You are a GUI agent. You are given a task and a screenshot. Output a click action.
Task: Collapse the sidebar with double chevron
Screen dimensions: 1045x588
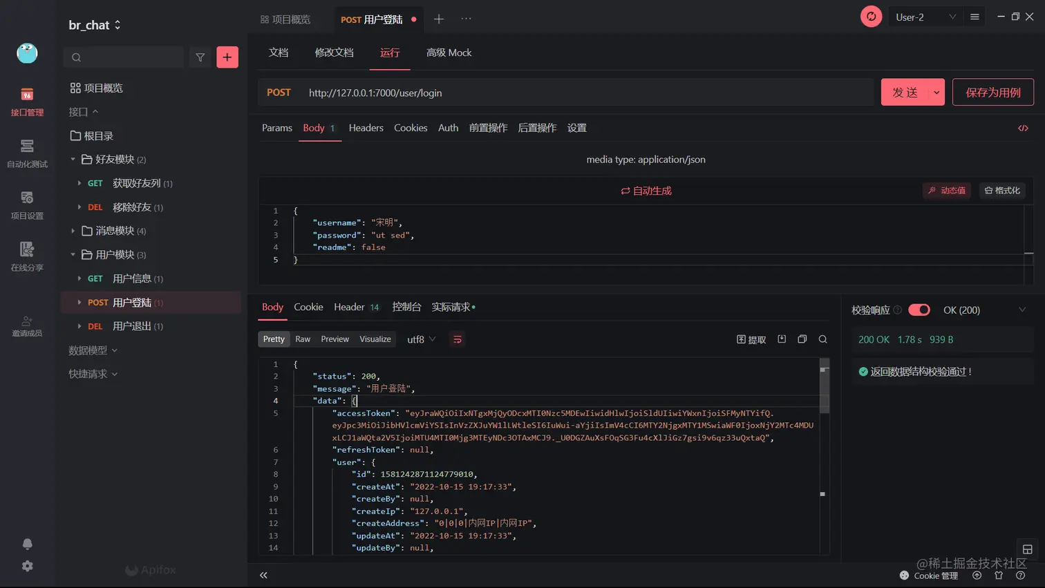[x=263, y=575]
